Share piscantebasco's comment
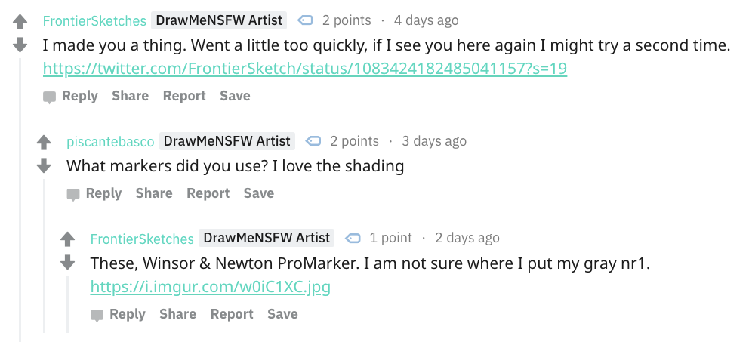 coord(154,193)
